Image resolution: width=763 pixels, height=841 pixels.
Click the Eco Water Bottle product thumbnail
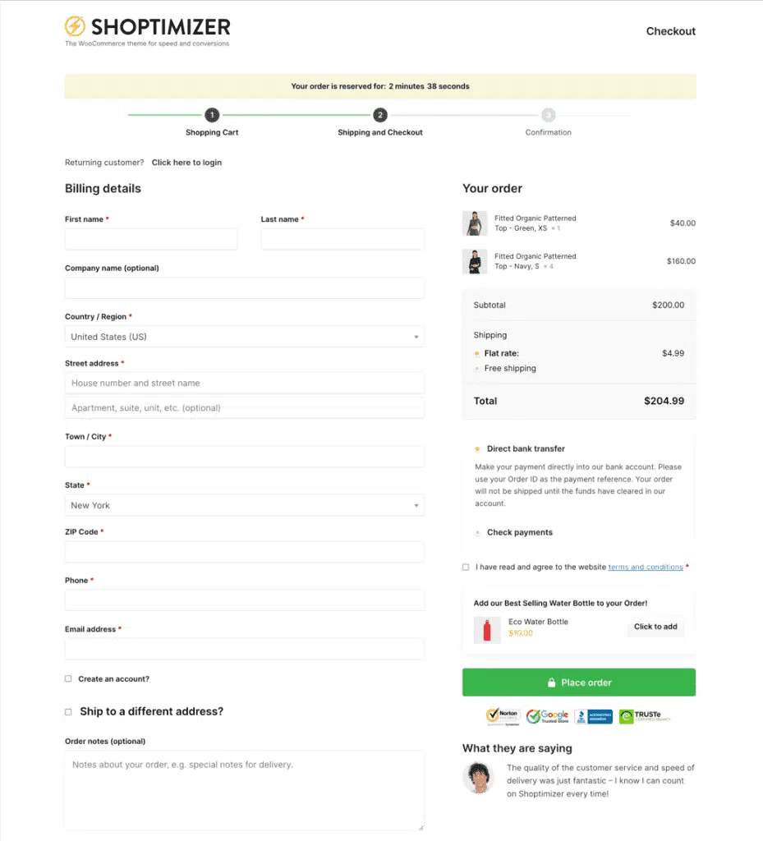click(x=486, y=627)
